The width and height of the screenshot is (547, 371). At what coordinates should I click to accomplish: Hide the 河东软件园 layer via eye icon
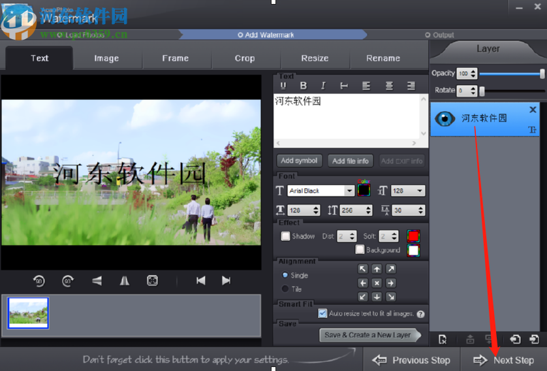pos(445,118)
